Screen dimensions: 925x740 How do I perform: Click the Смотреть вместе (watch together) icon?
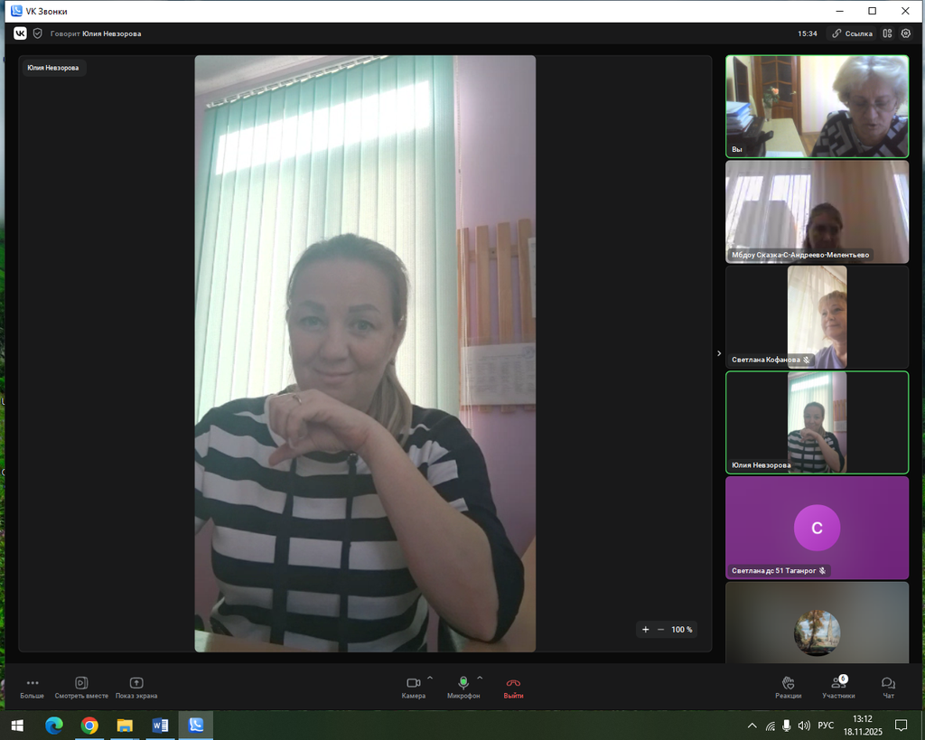(81, 684)
